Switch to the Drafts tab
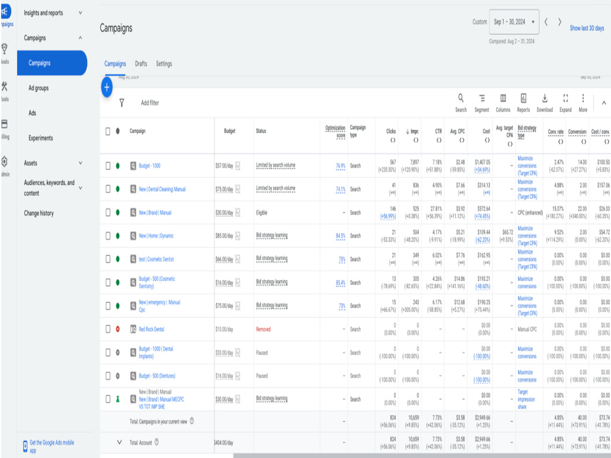This screenshot has width=611, height=458. 141,64
